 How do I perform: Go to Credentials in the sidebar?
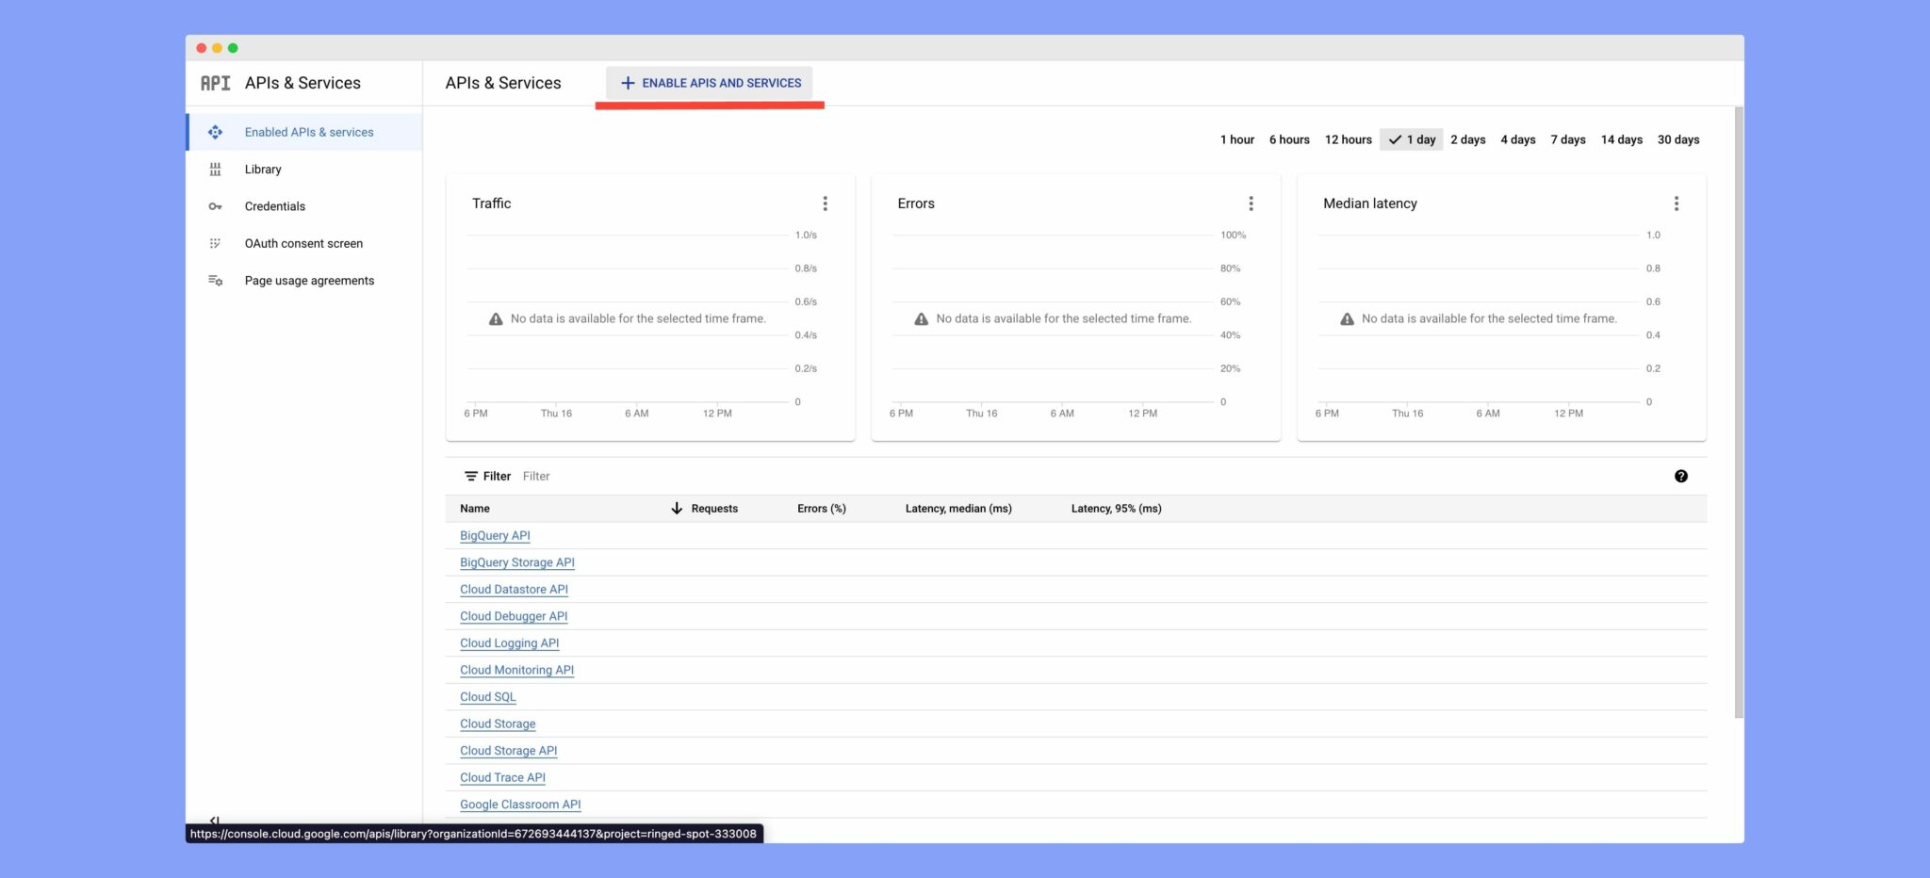point(274,206)
